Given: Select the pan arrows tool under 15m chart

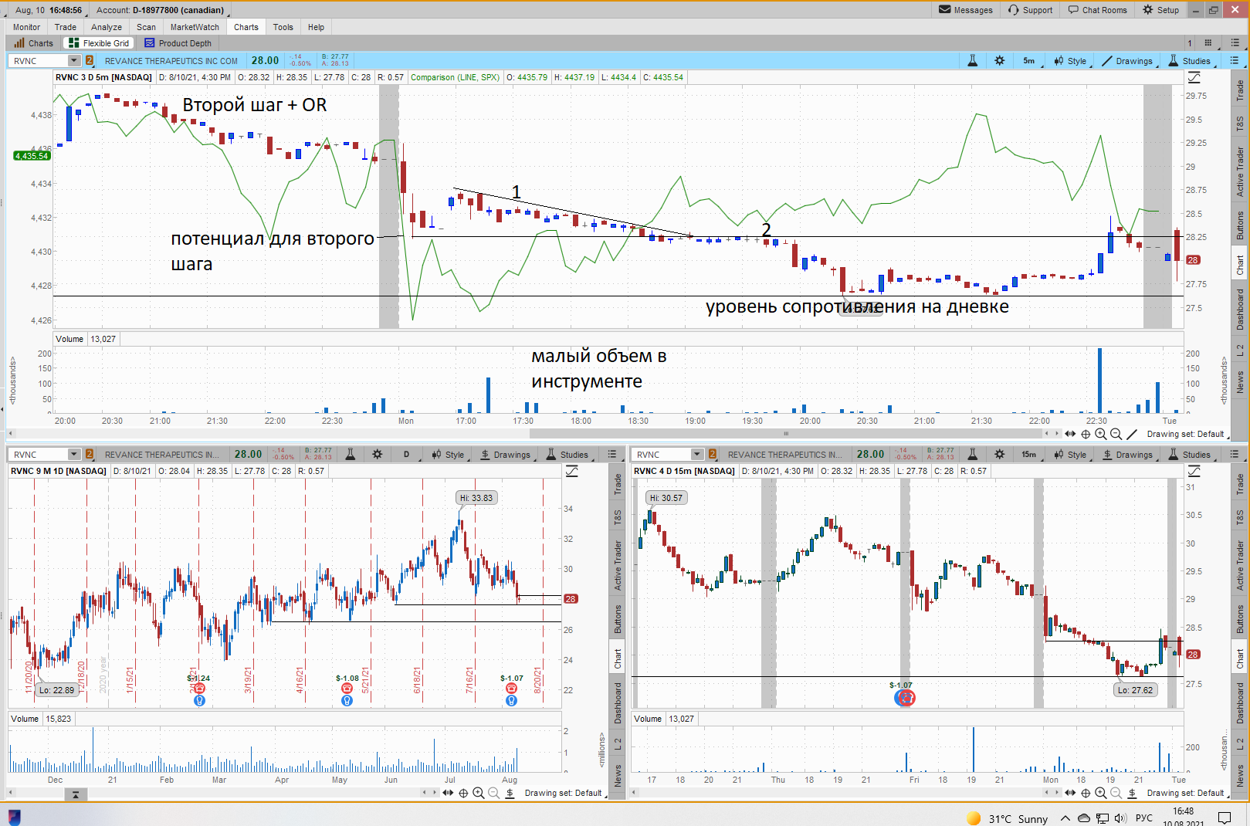Looking at the screenshot, I should point(1070,793).
